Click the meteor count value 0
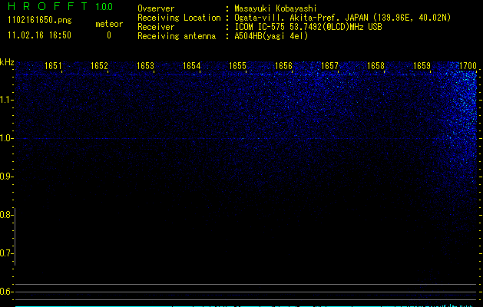 109,35
